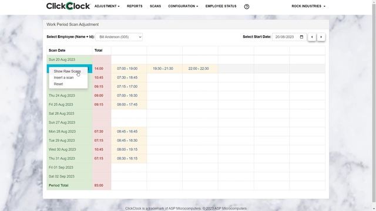Image resolution: width=376 pixels, height=211 pixels.
Task: Click the 09:00 total for Thu 24 Aug
Action: point(99,96)
